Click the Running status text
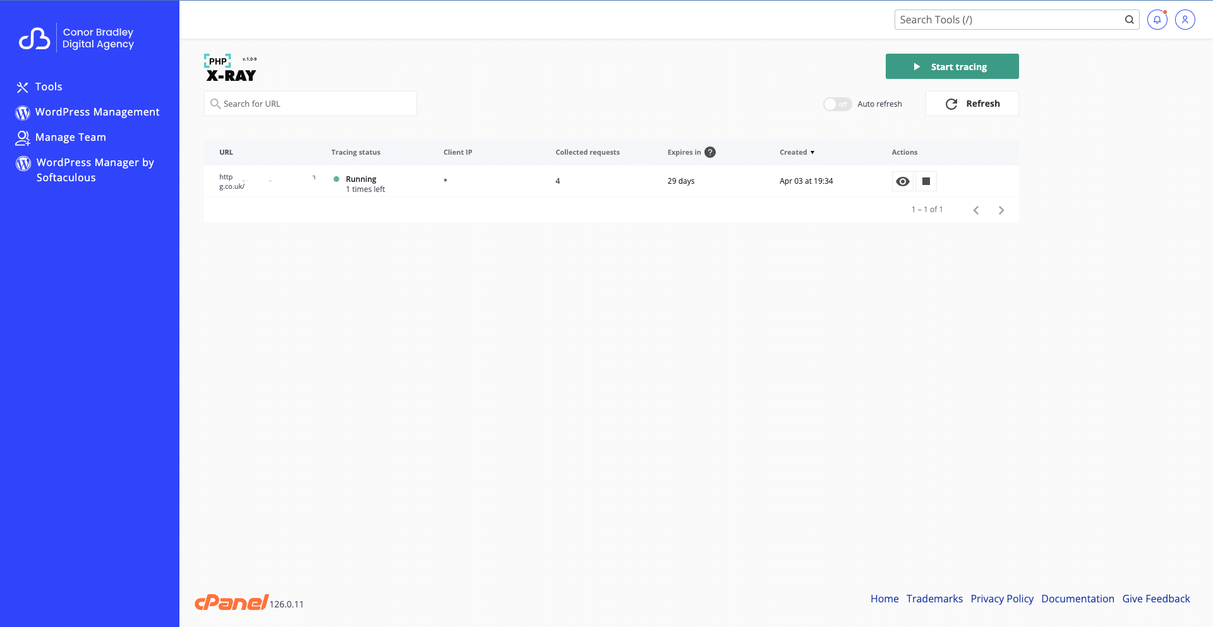The height and width of the screenshot is (627, 1213). tap(361, 179)
